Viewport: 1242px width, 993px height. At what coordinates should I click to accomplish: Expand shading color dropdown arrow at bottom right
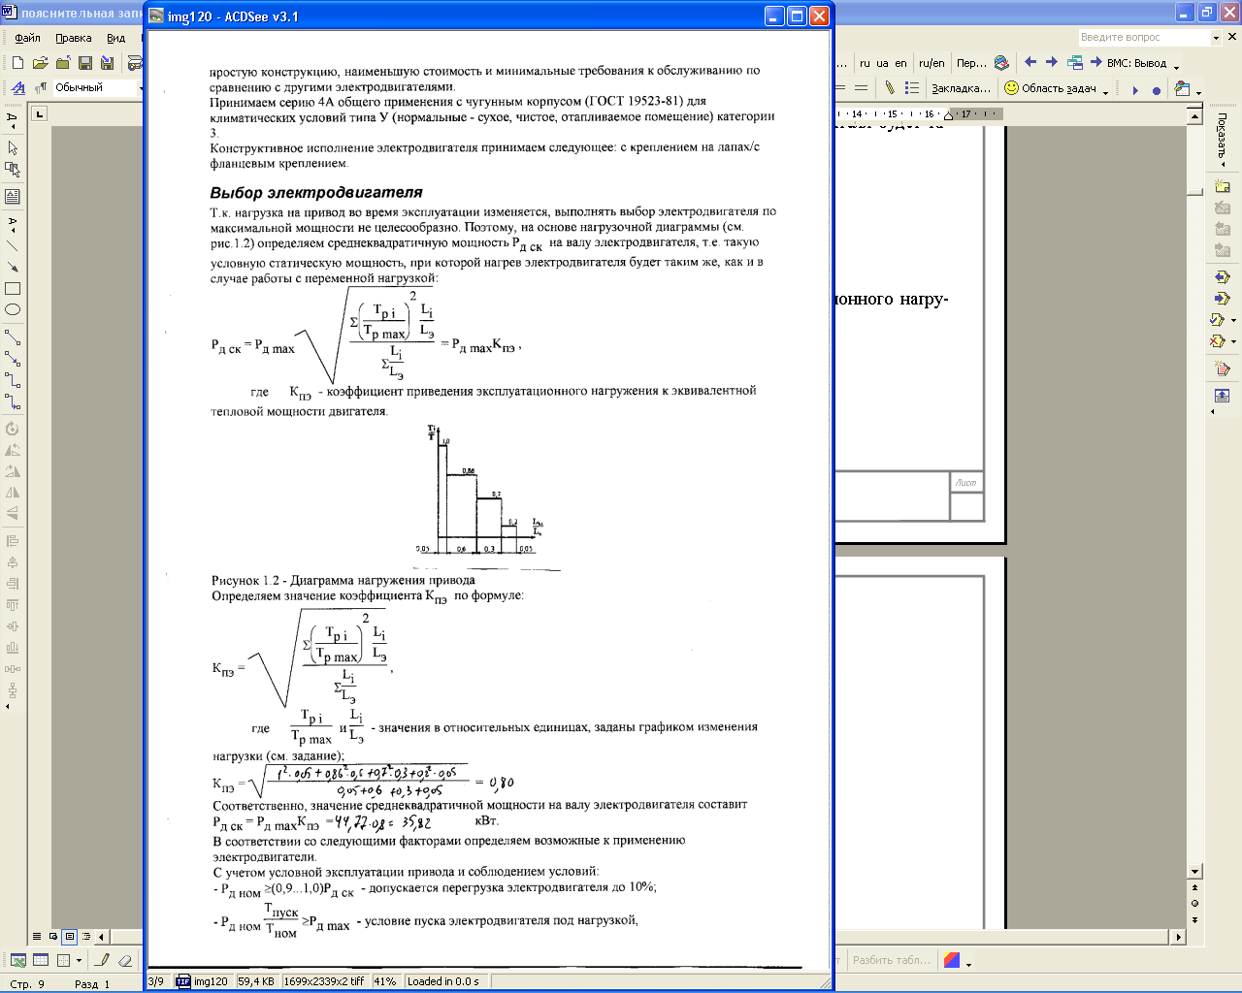(x=968, y=963)
